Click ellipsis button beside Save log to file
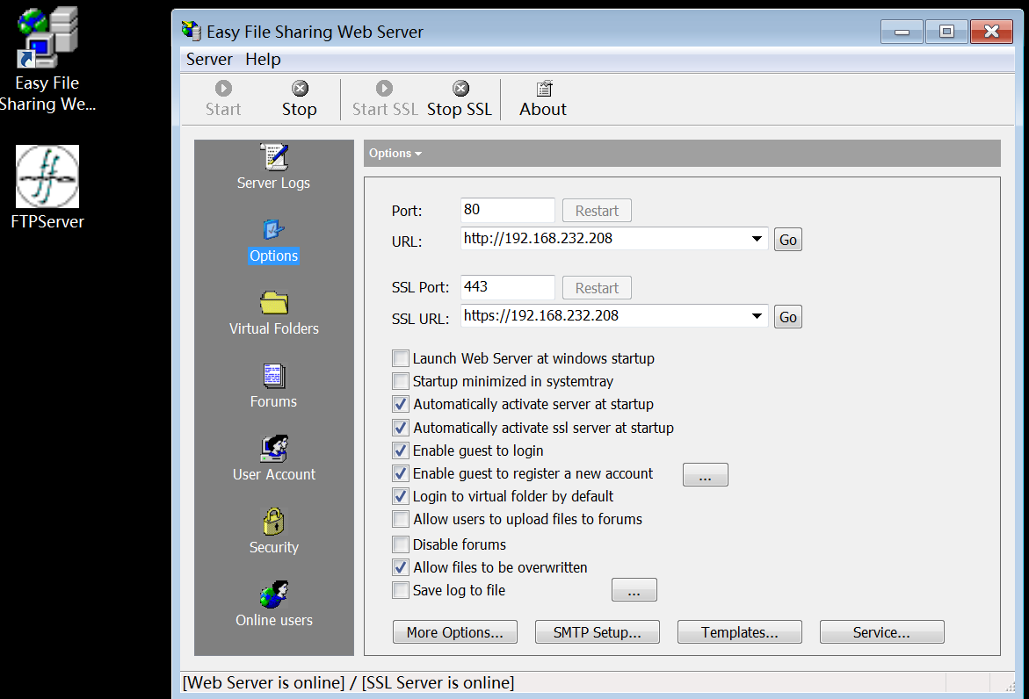Image resolution: width=1029 pixels, height=699 pixels. (634, 589)
